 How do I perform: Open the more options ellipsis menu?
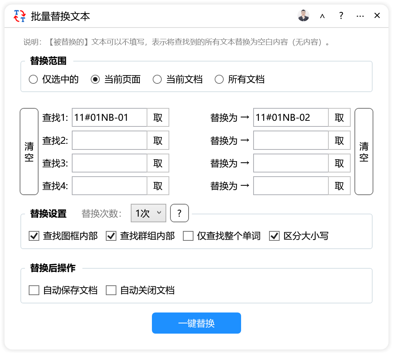pos(360,16)
